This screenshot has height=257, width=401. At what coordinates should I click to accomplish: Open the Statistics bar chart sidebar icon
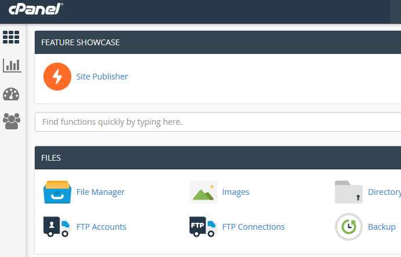12,66
